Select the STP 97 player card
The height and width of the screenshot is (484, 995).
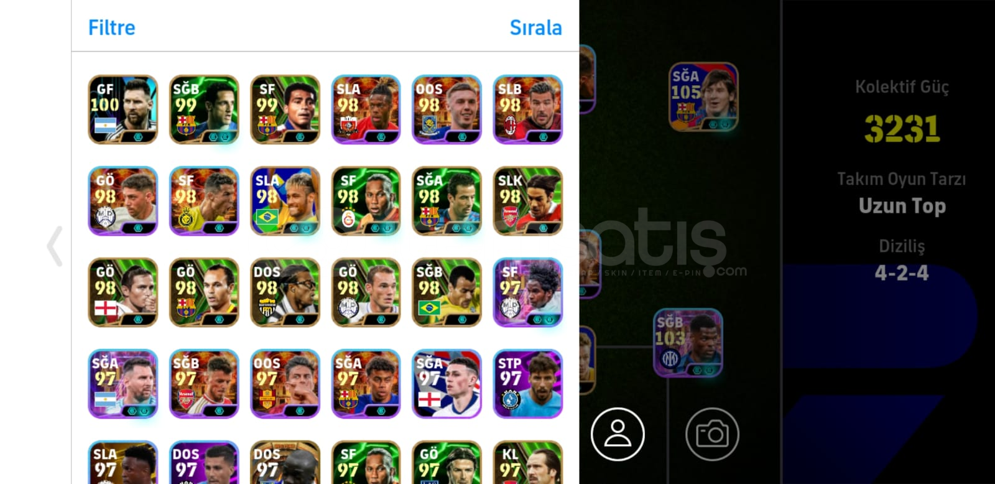528,384
